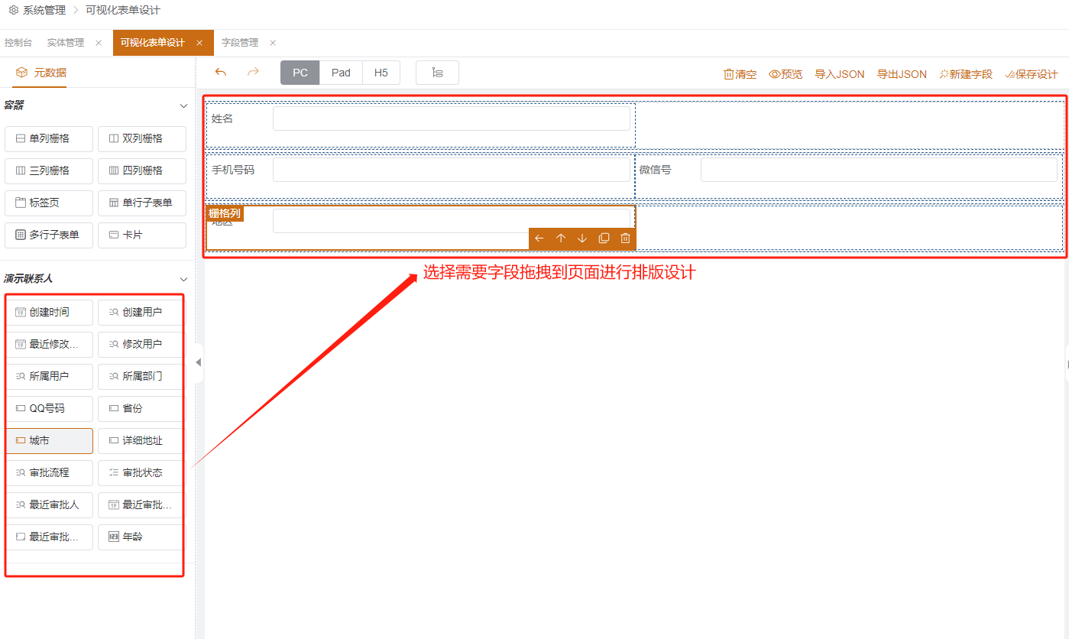1069x639 pixels.
Task: Pick the 修改用户 field
Action: (x=141, y=344)
